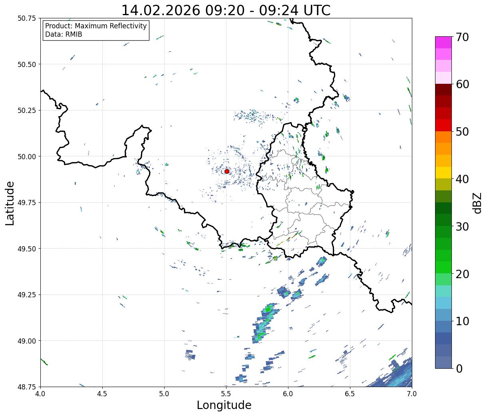Screen dimensions: 487x415
Task: Click the longitude tick label 5.5
Action: coord(226,394)
